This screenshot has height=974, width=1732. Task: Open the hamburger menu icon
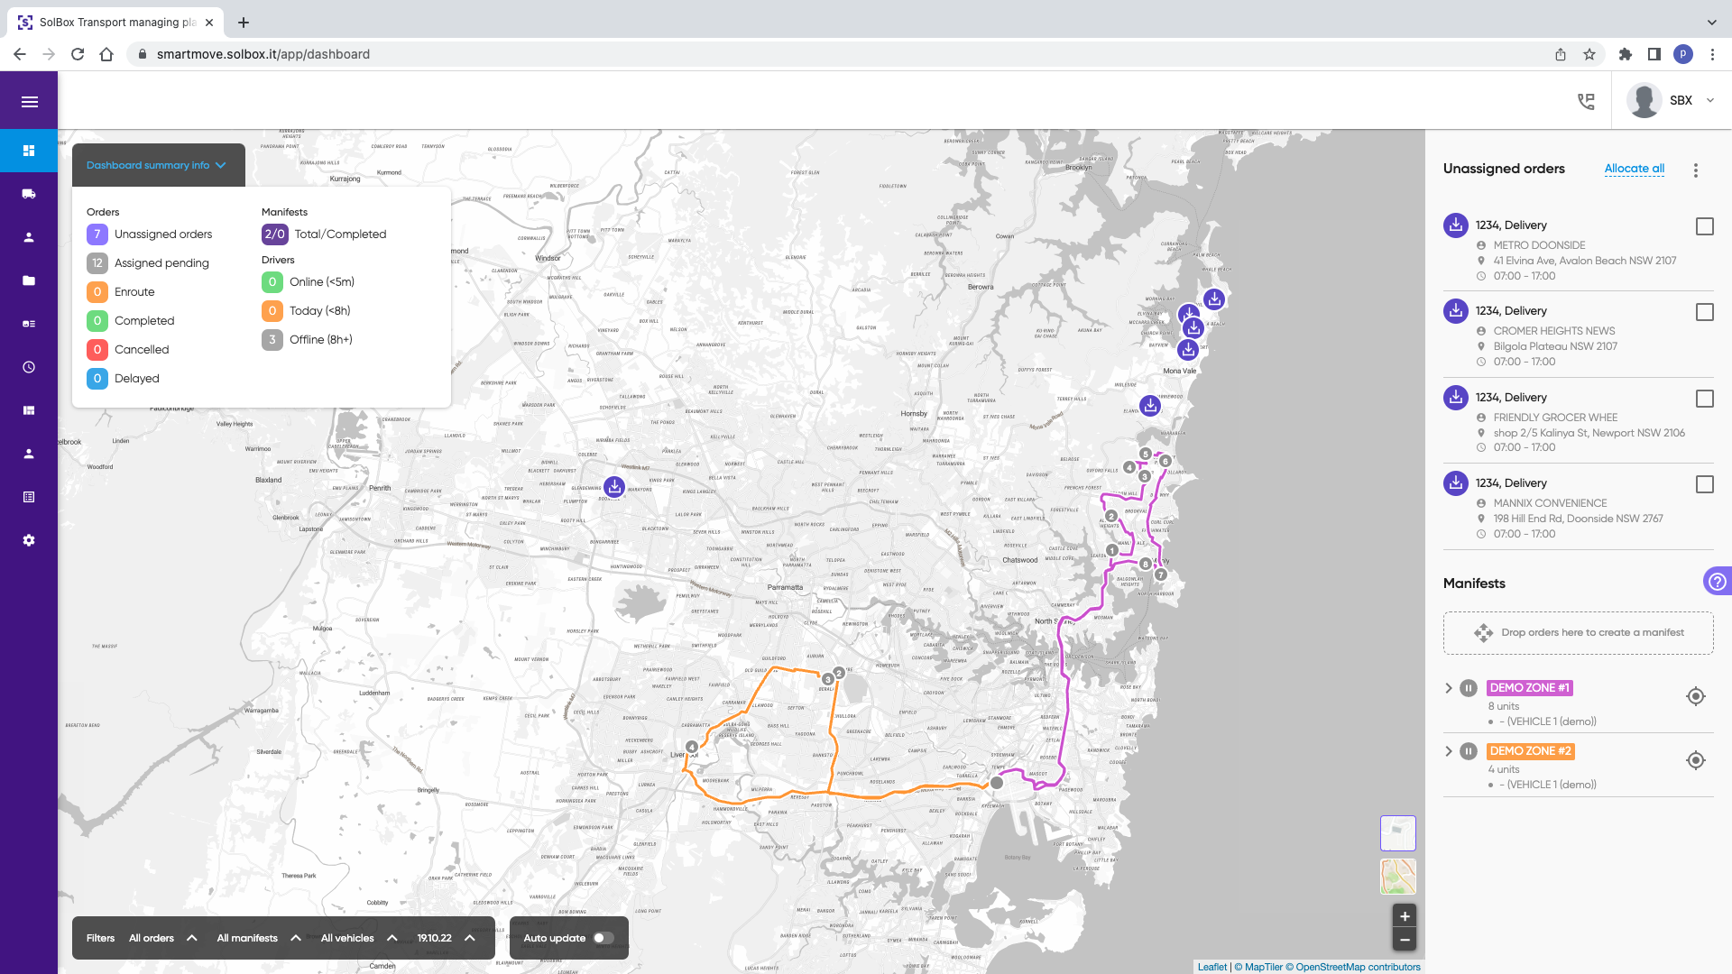pyautogui.click(x=29, y=102)
